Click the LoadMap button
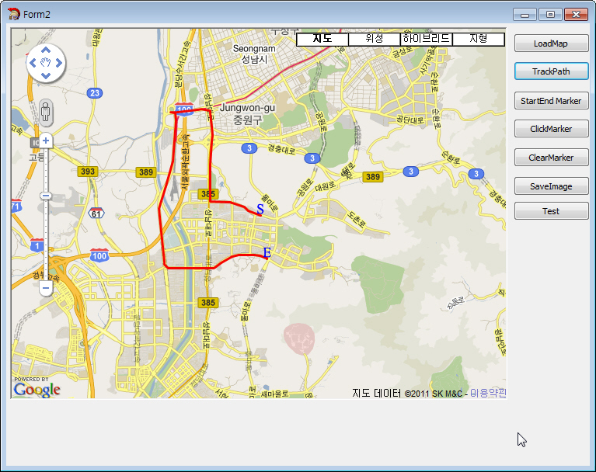This screenshot has width=596, height=472. (551, 43)
